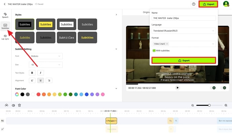Choose red font color
The image size is (232, 134).
tap(38, 94)
